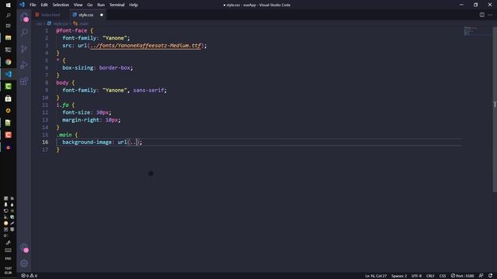Click the .main breadcrumb symbol

(x=83, y=23)
